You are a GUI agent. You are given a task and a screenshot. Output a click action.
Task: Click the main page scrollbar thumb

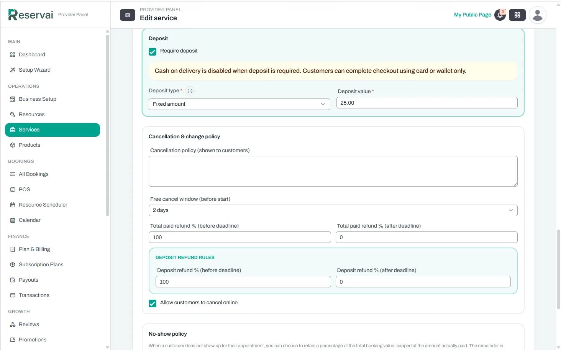(558, 269)
